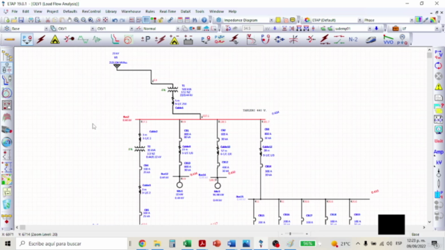Click the zoom slider in bottom bar
This screenshot has height=250, width=445.
tap(290, 234)
